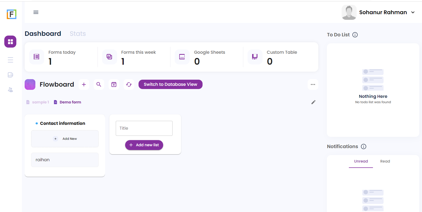Focus the Title input field

144,128
